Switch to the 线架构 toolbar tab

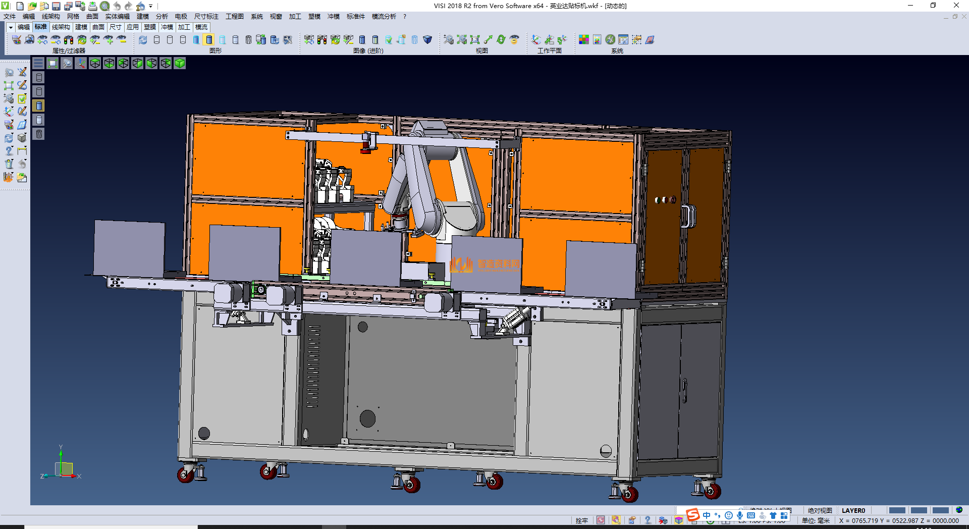coord(61,27)
